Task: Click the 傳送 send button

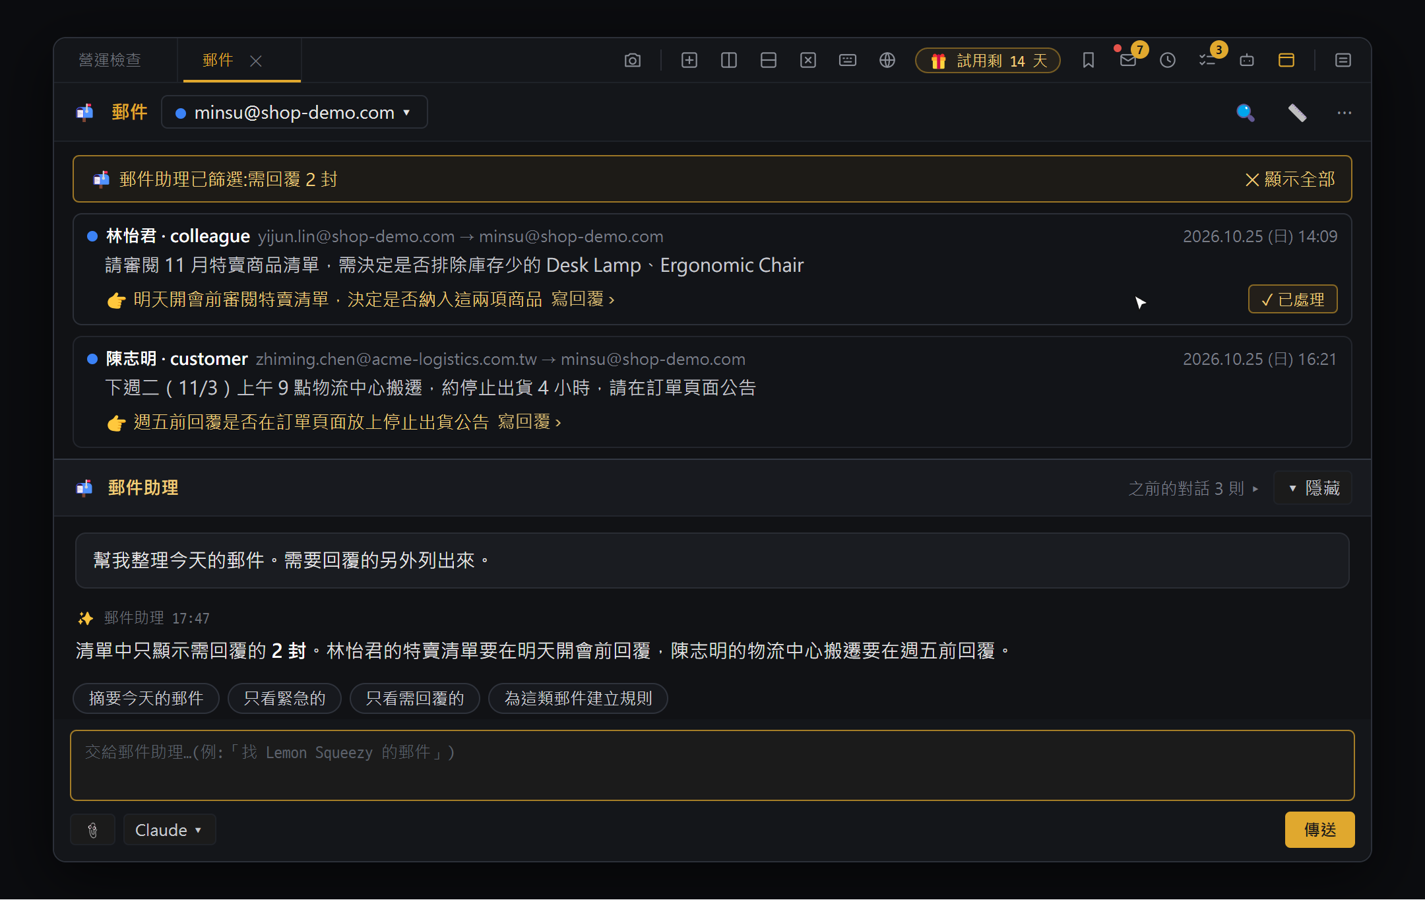Action: pos(1319,830)
